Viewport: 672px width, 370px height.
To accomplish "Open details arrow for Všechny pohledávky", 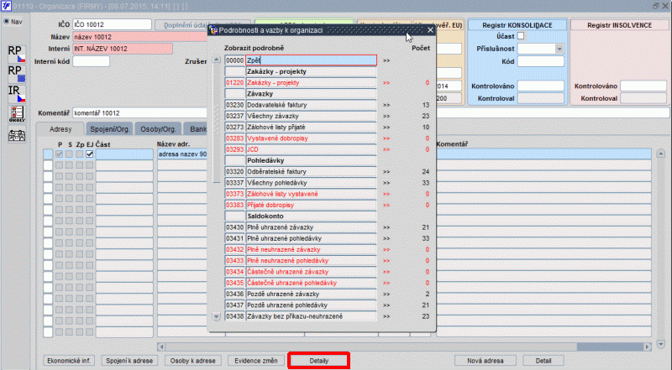I will pos(386,183).
